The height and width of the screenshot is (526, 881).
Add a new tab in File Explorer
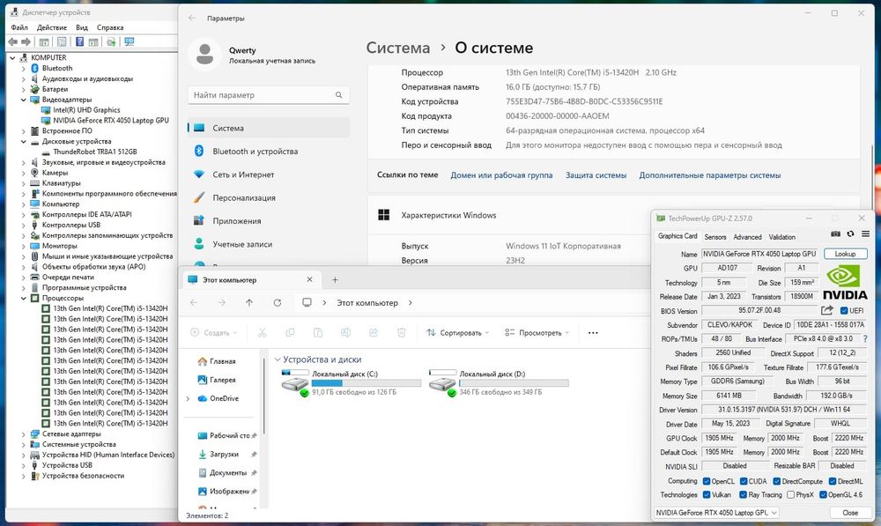(x=335, y=280)
